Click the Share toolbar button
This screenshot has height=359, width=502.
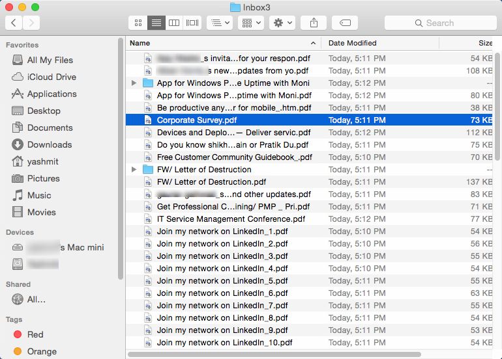tap(314, 23)
